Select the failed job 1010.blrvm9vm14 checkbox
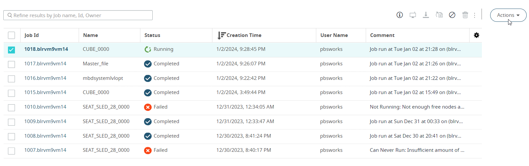Screen dimensions: 529x166 point(12,108)
